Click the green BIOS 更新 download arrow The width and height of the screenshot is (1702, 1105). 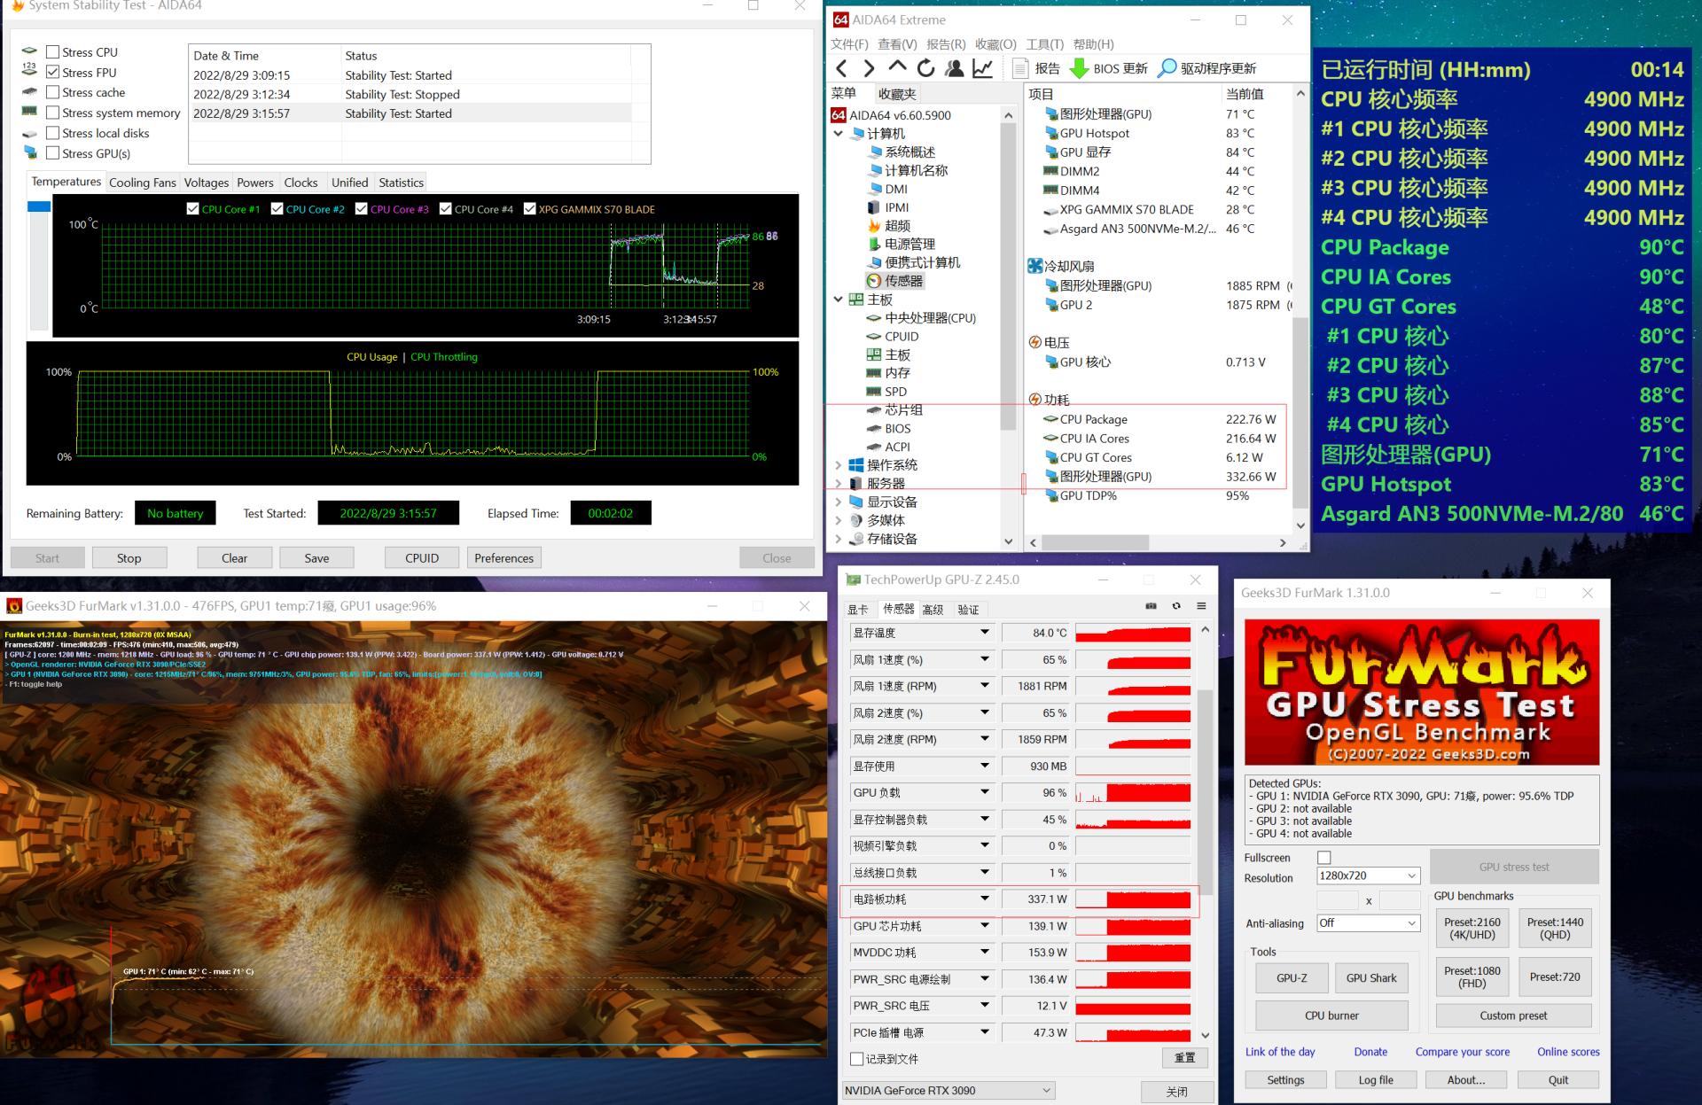(x=1079, y=68)
